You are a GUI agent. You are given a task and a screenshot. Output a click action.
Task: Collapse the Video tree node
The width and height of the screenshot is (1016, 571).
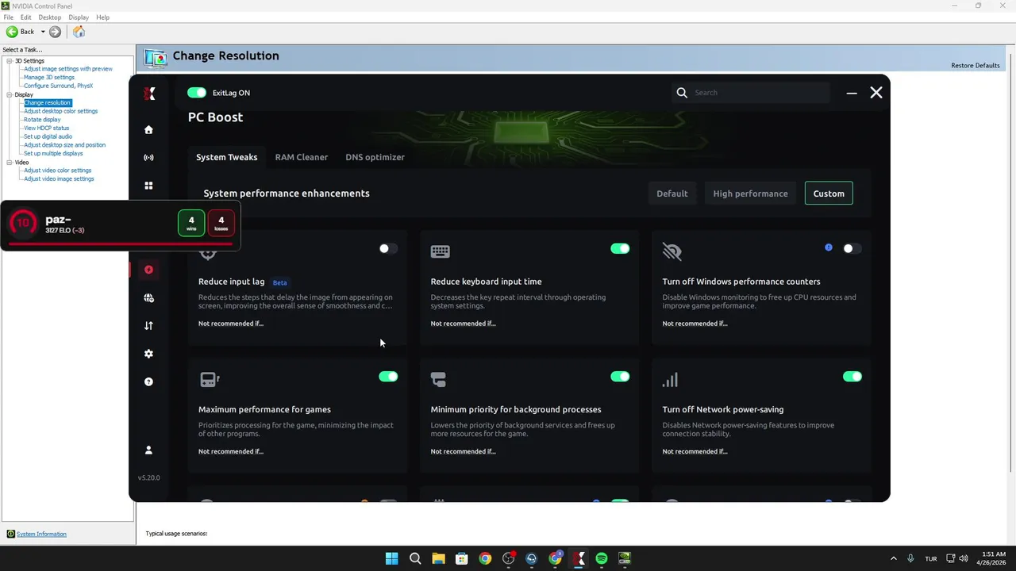pyautogui.click(x=10, y=163)
